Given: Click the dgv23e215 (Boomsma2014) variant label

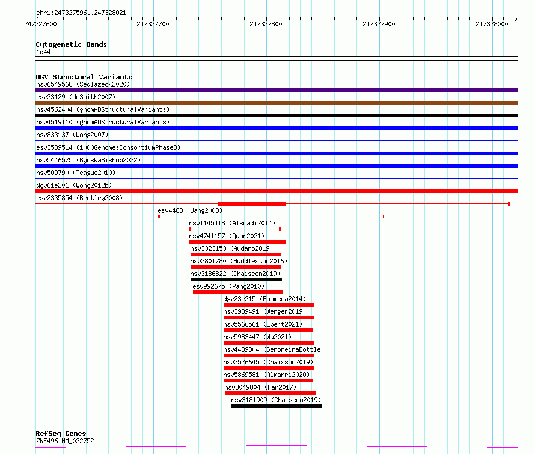Looking at the screenshot, I should tap(264, 299).
